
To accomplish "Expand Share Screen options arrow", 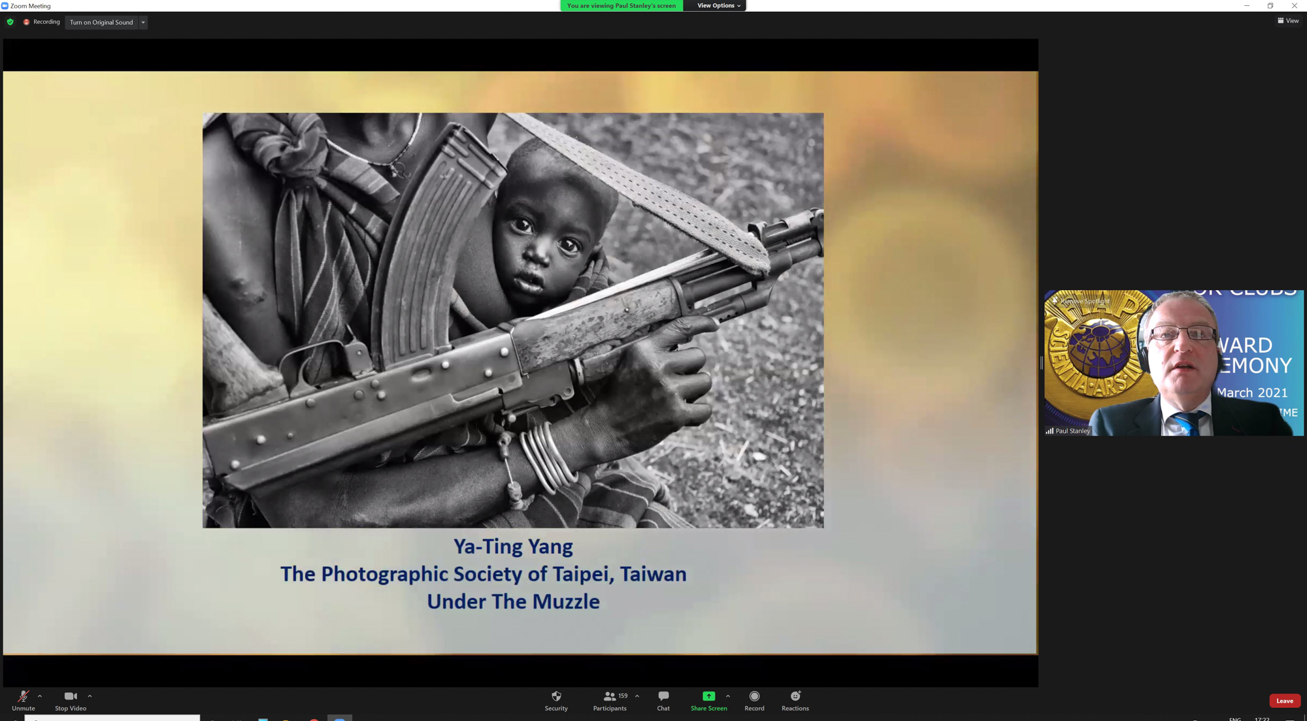I will pyautogui.click(x=728, y=696).
